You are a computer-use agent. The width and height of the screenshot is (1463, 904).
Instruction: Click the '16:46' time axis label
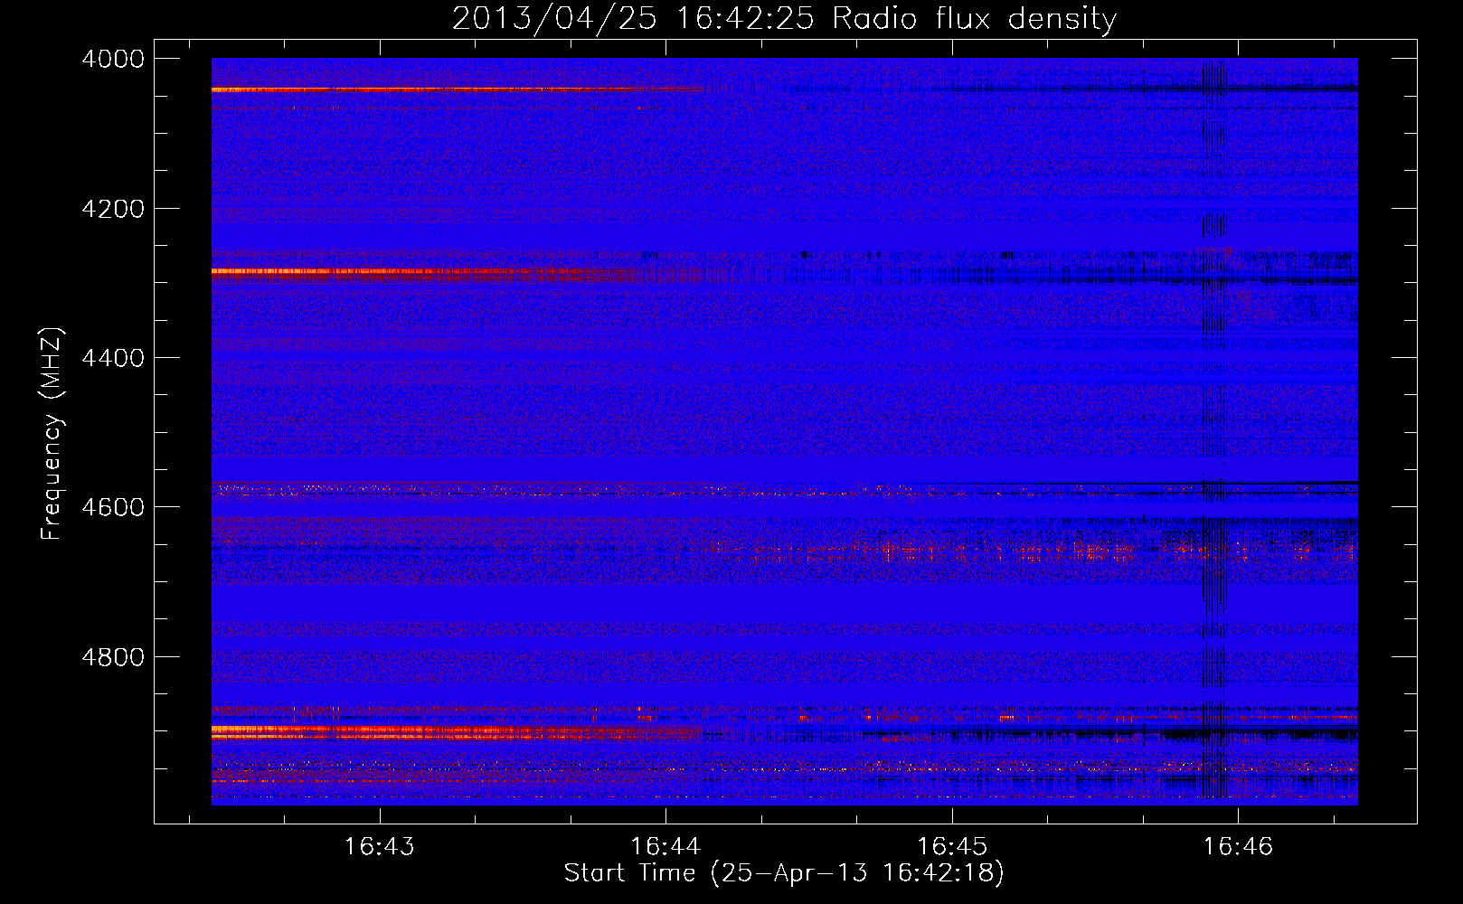pos(1238,846)
